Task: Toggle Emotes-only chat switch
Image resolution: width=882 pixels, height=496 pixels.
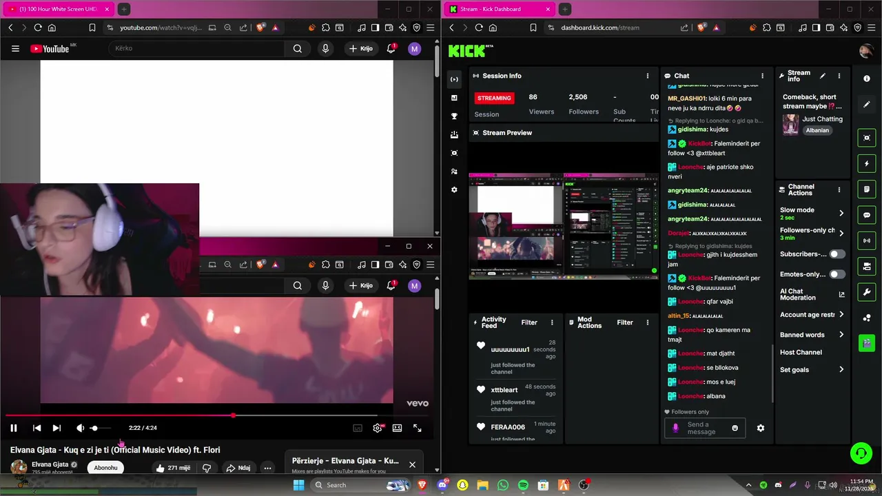Action: point(837,274)
